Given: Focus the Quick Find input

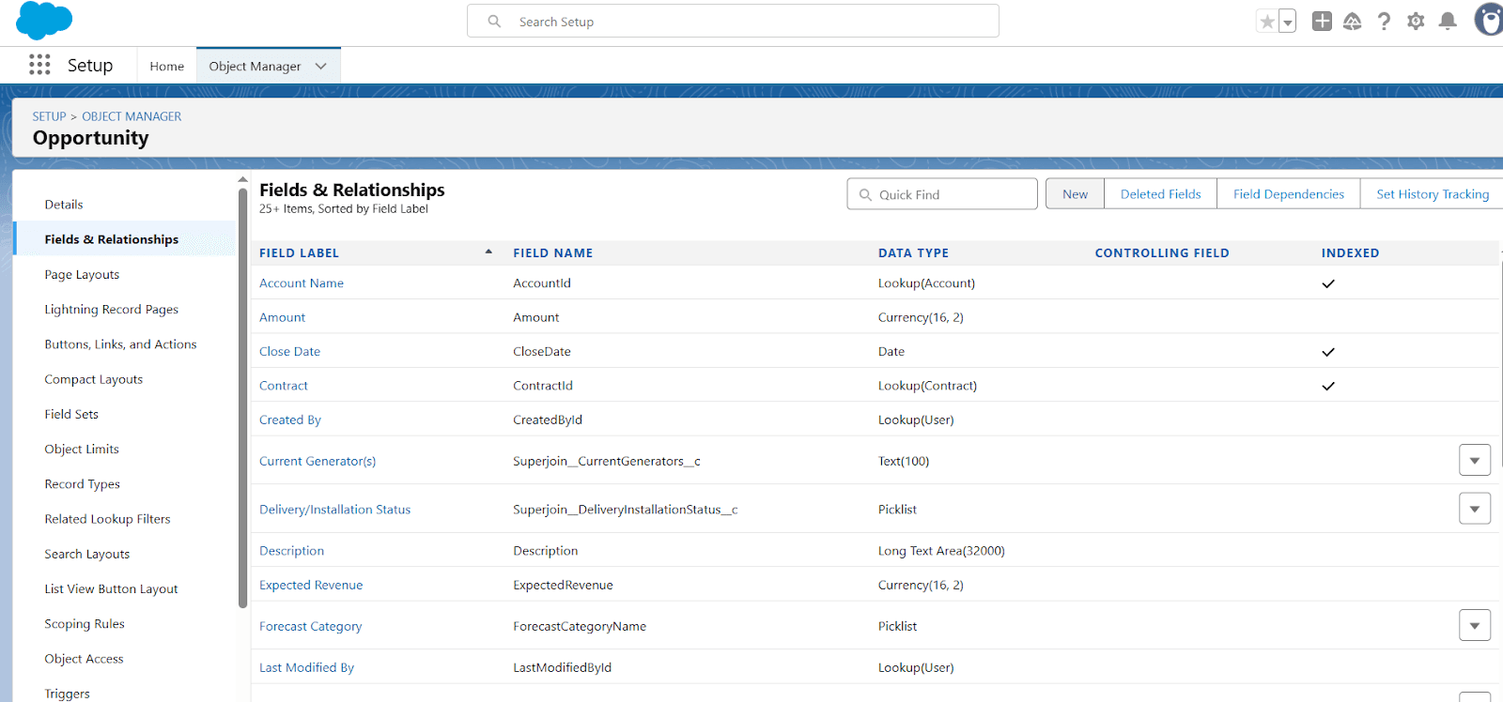Looking at the screenshot, I should 942,194.
